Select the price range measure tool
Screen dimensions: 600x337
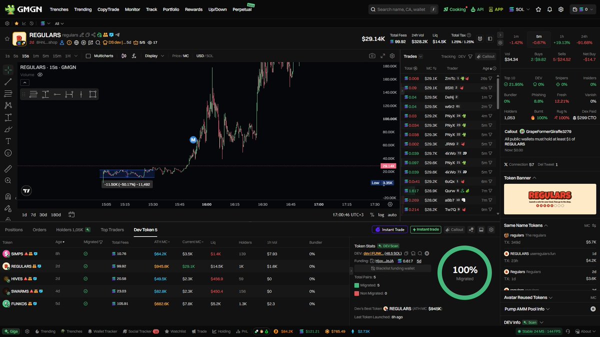[8, 117]
